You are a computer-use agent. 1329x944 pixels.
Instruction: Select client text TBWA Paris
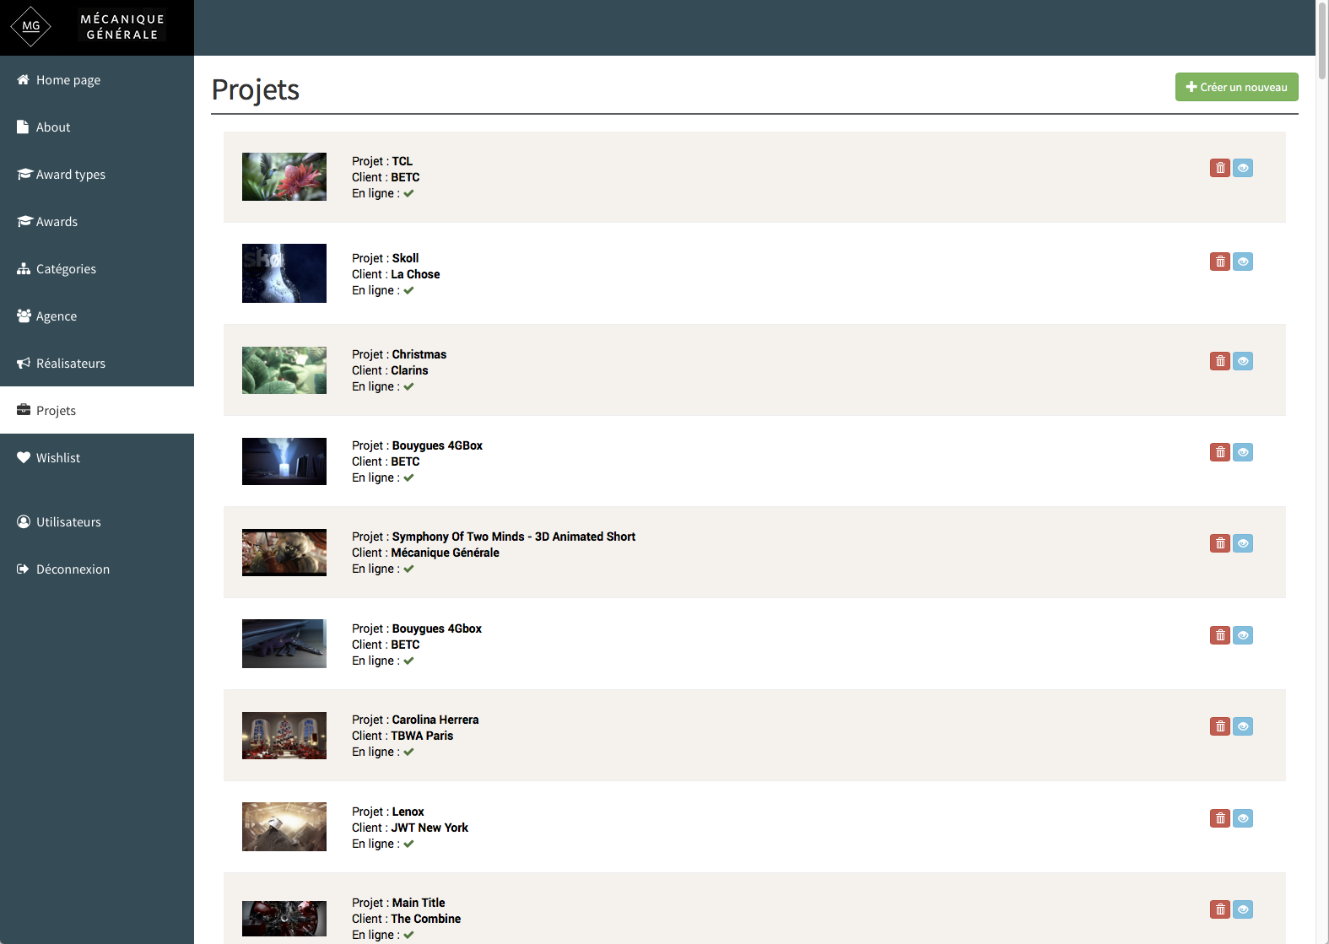[x=422, y=736]
